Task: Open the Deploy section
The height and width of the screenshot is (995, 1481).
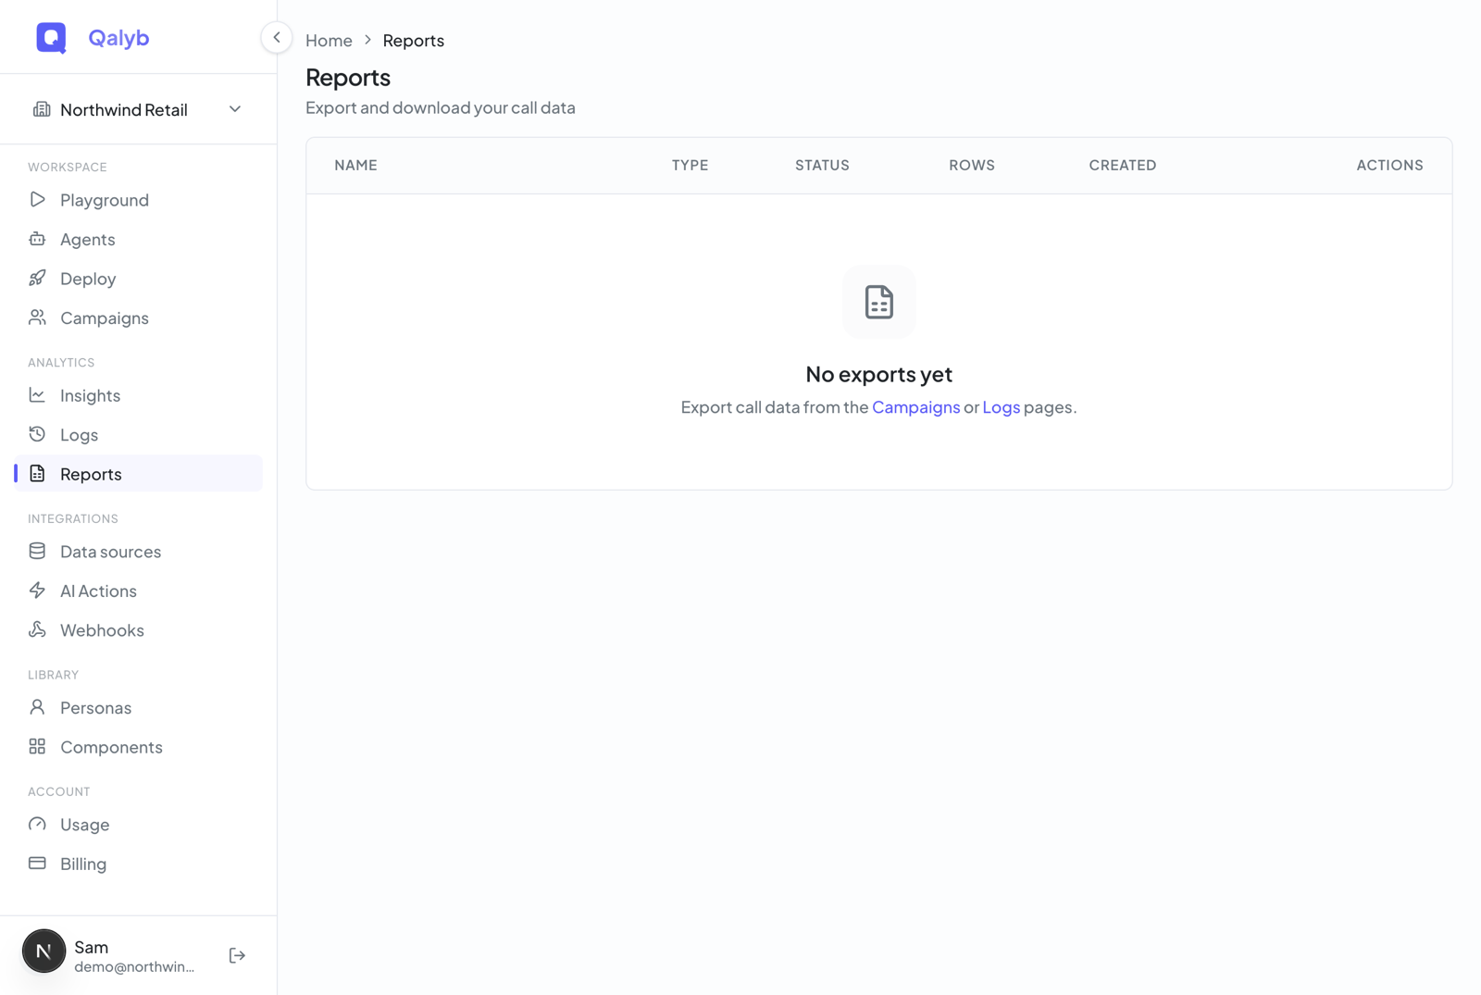Action: 138,279
